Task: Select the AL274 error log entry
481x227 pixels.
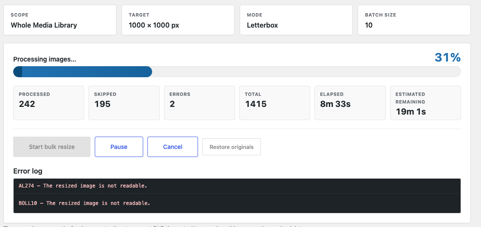Action: [237, 186]
